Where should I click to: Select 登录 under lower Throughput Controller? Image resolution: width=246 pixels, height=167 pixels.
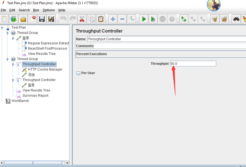pyautogui.click(x=31, y=85)
